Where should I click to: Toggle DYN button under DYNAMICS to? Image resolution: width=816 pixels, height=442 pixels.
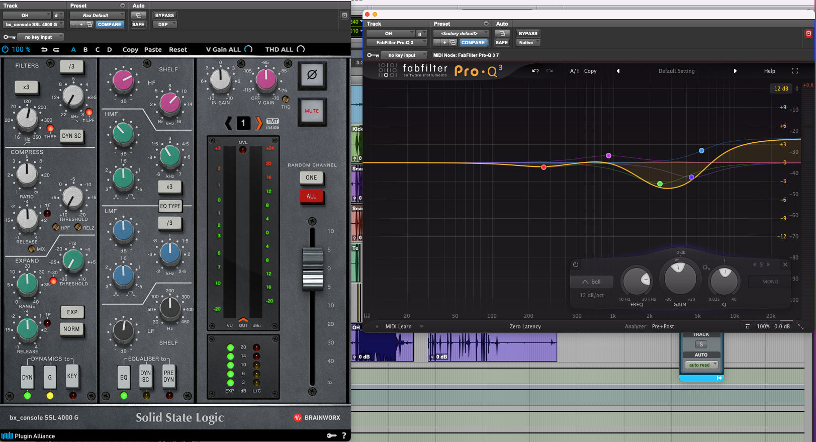(x=27, y=377)
